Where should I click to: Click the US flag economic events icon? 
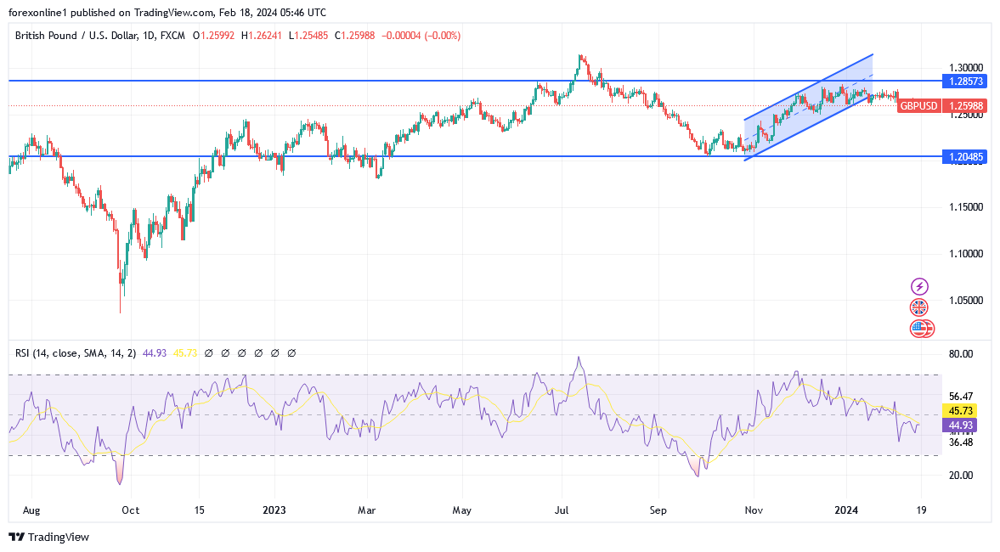(922, 328)
